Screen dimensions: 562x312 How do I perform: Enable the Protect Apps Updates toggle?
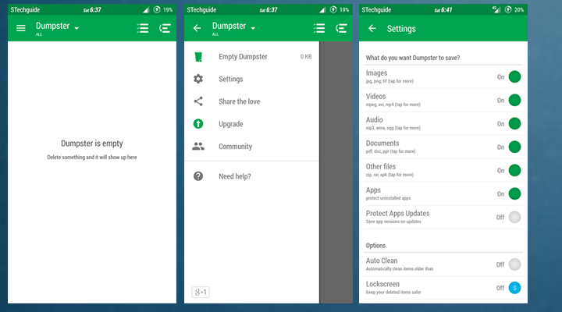point(514,217)
